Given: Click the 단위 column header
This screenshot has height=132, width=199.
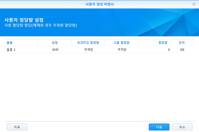Looking at the screenshot, I should pos(182,43).
